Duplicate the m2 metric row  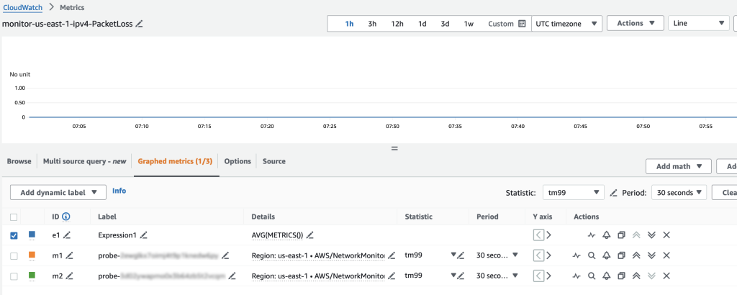point(621,276)
